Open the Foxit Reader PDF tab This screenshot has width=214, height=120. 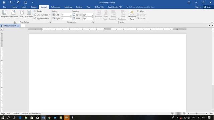click(115, 7)
